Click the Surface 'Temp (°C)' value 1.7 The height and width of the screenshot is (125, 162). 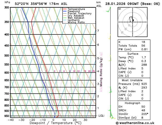pyautogui.click(x=144, y=57)
